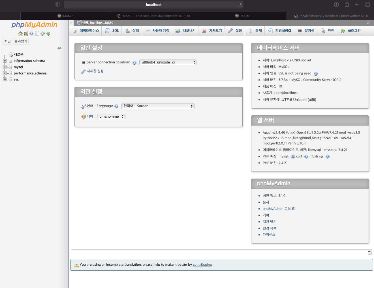The width and height of the screenshot is (374, 288).
Task: Open the SQL tab
Action: [112, 31]
